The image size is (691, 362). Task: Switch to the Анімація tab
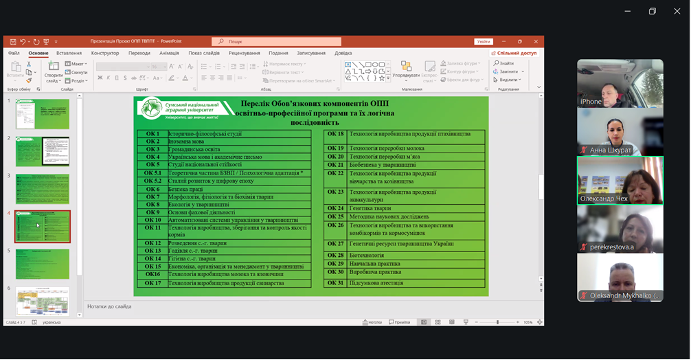[x=169, y=53]
